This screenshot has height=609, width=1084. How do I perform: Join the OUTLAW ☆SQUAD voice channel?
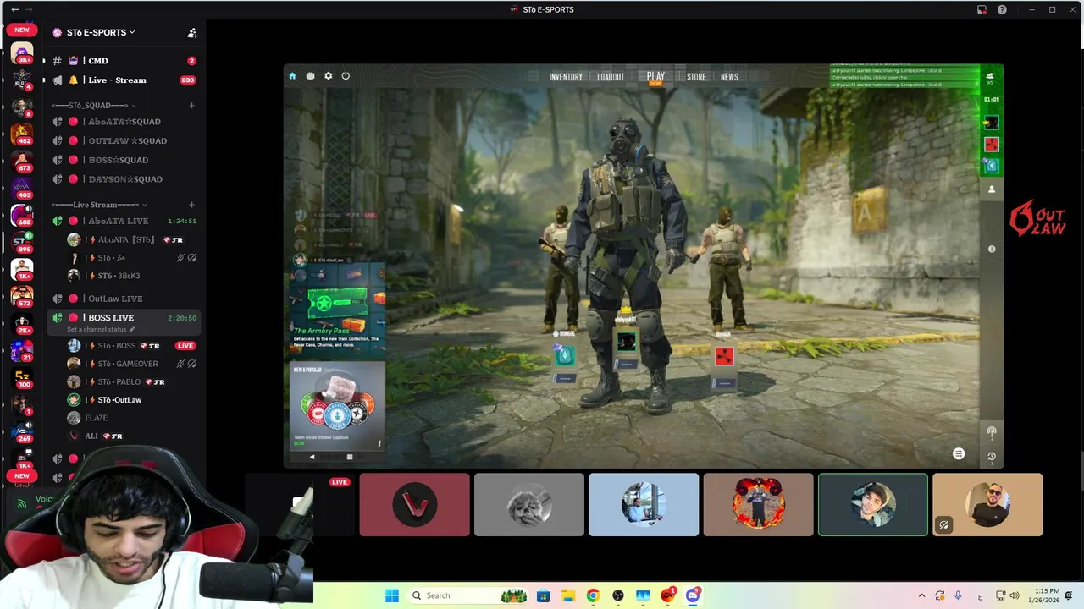click(x=123, y=141)
